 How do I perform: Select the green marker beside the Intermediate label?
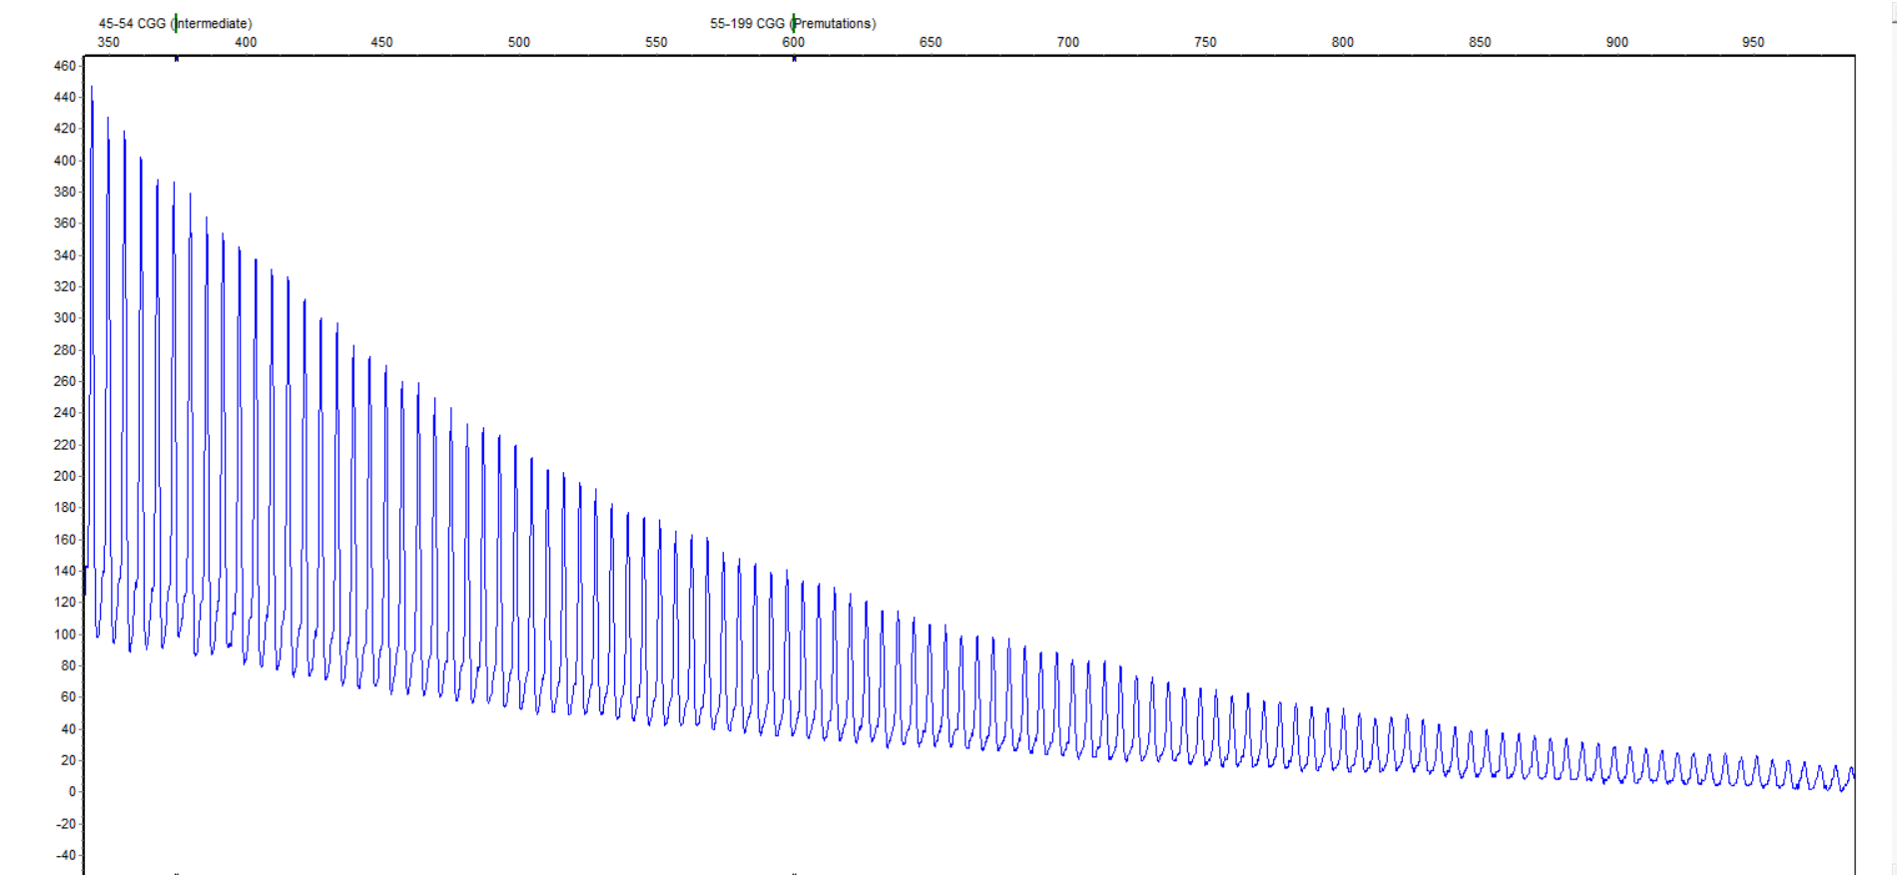176,24
